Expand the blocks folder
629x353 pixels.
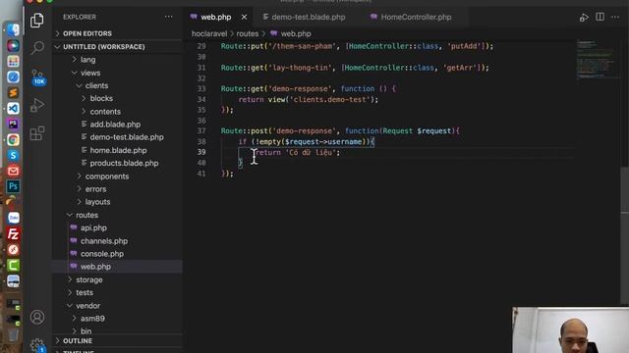tap(101, 98)
